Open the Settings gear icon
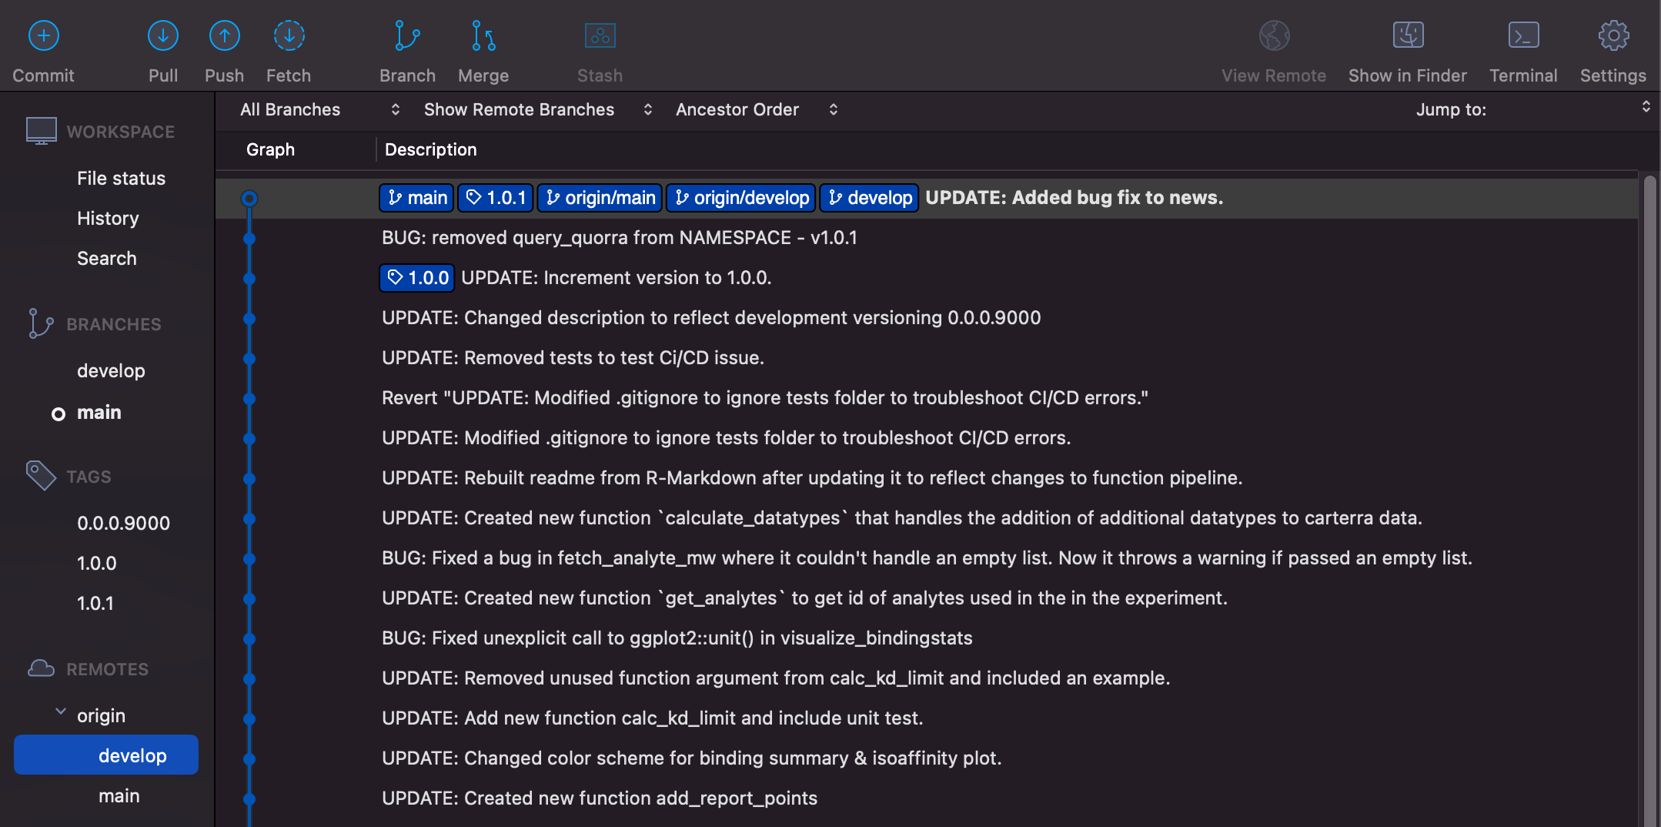 click(x=1614, y=35)
